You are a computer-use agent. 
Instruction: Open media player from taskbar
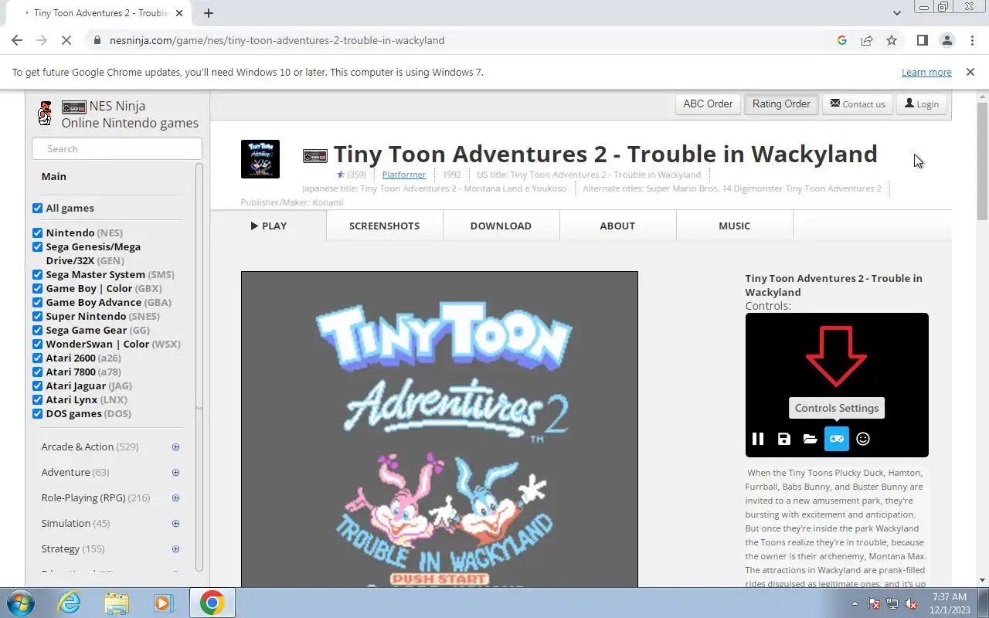(164, 603)
